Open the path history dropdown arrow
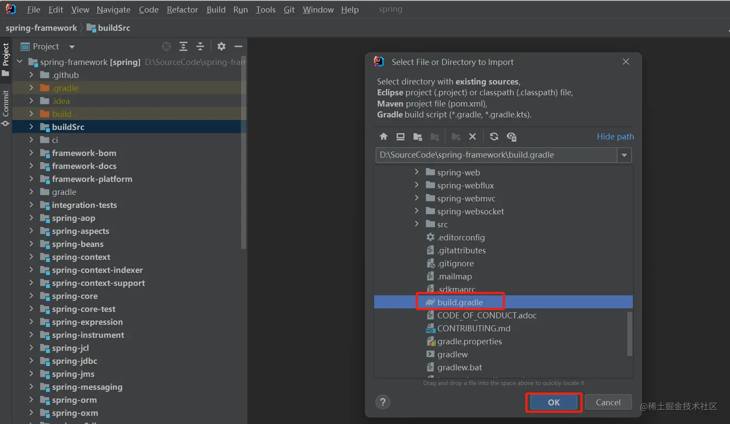The width and height of the screenshot is (730, 424). pos(624,155)
